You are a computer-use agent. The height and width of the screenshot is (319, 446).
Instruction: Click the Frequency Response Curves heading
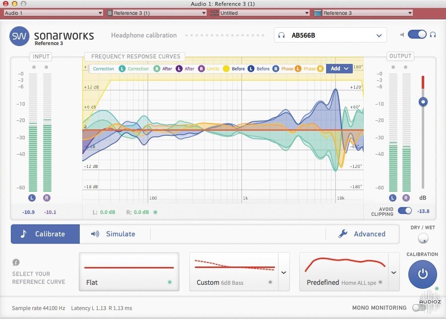[136, 56]
